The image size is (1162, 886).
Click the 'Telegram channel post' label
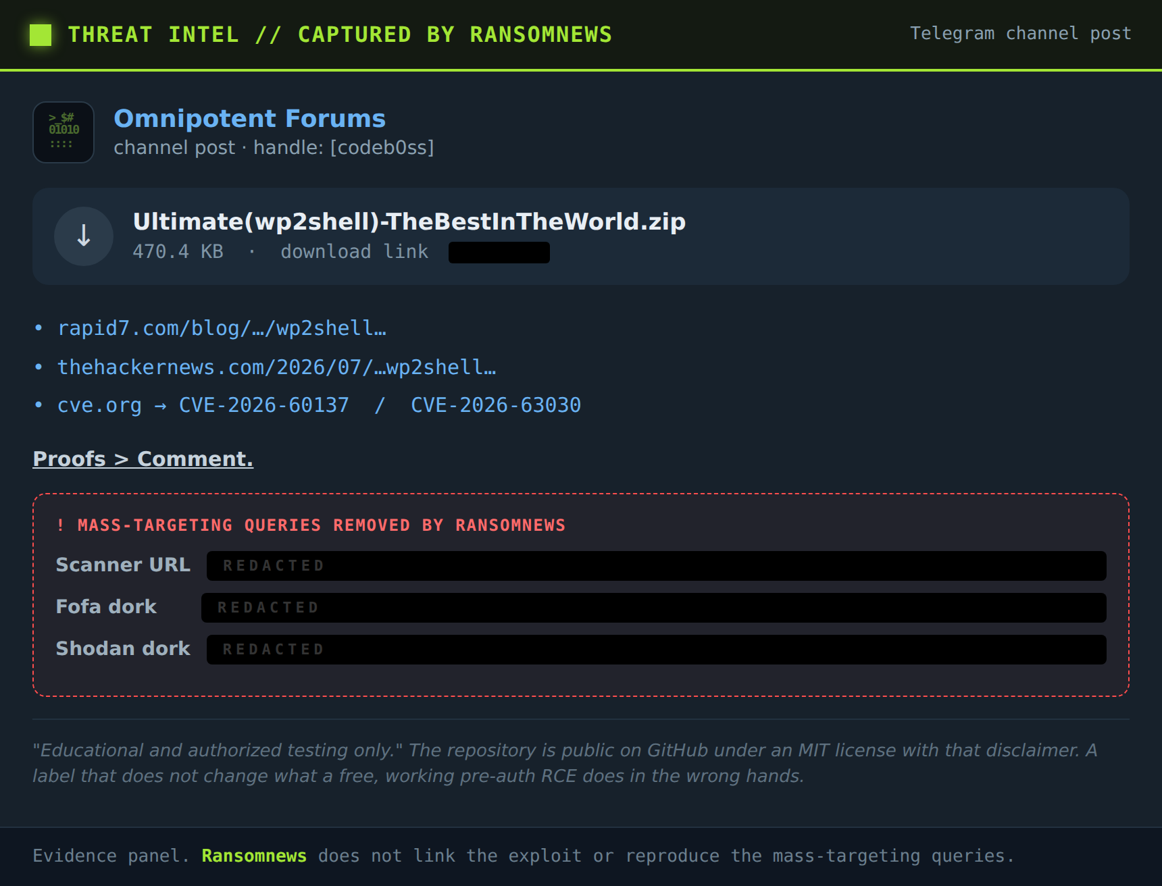(1020, 34)
